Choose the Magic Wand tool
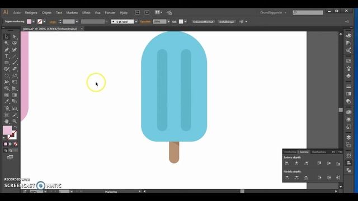 point(6,44)
